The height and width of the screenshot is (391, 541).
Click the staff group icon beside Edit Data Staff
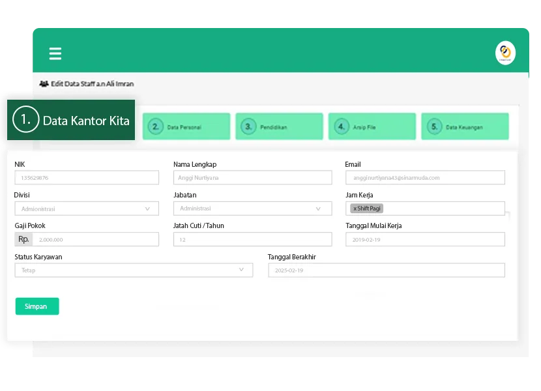pos(44,84)
